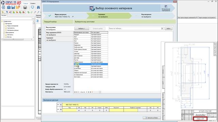The image size is (218, 122).
Task: Click the Ресурсы panel filter input field
Action: (x=16, y=18)
